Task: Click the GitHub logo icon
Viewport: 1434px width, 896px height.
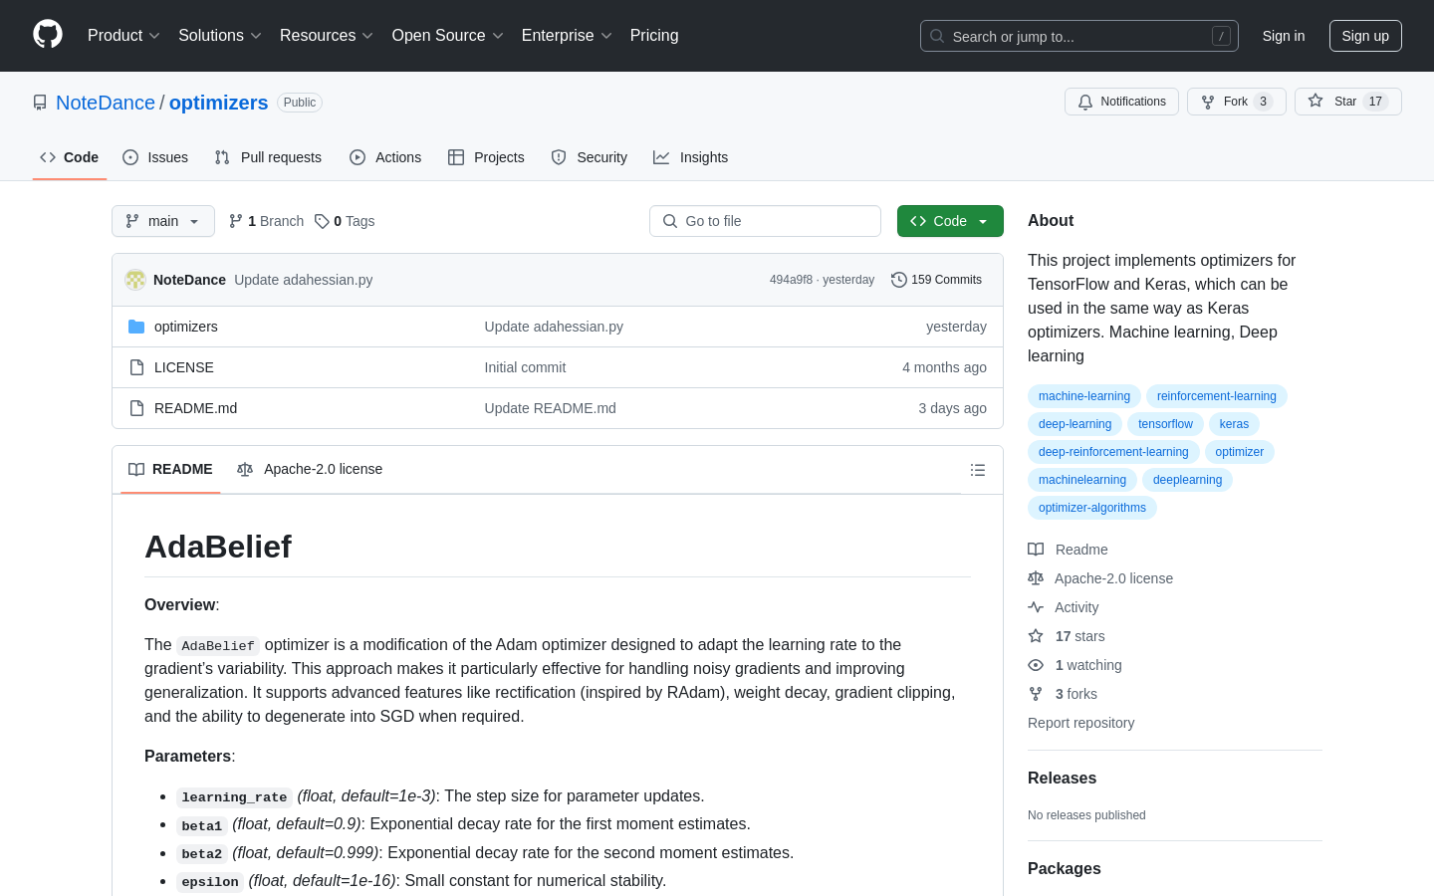Action: (x=48, y=35)
